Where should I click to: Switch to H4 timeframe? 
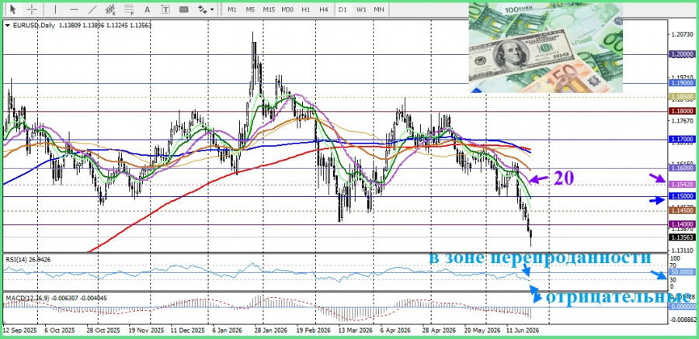pyautogui.click(x=324, y=9)
